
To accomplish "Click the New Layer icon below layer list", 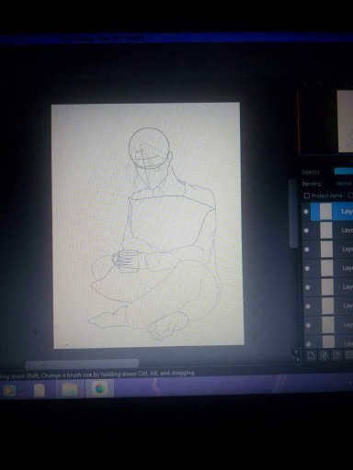I will tap(312, 355).
